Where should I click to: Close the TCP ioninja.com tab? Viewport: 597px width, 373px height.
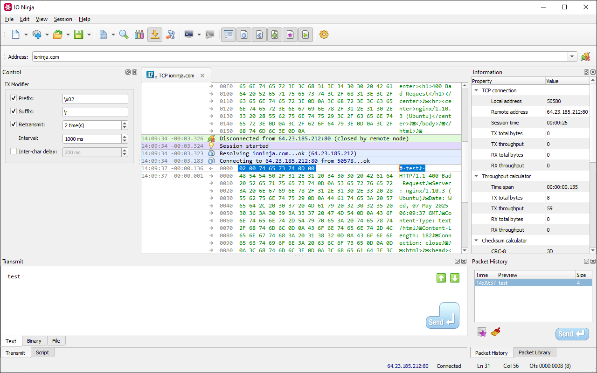click(202, 76)
